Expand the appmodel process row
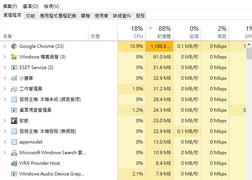The width and height of the screenshot is (252, 180). tap(5, 142)
